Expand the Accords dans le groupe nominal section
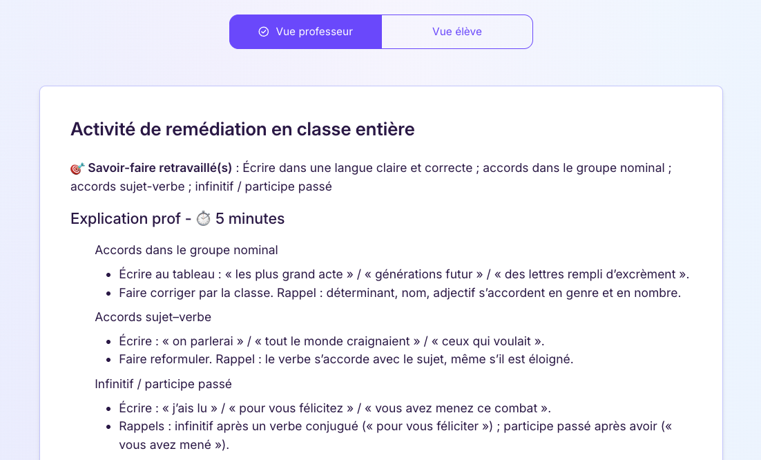 click(186, 250)
